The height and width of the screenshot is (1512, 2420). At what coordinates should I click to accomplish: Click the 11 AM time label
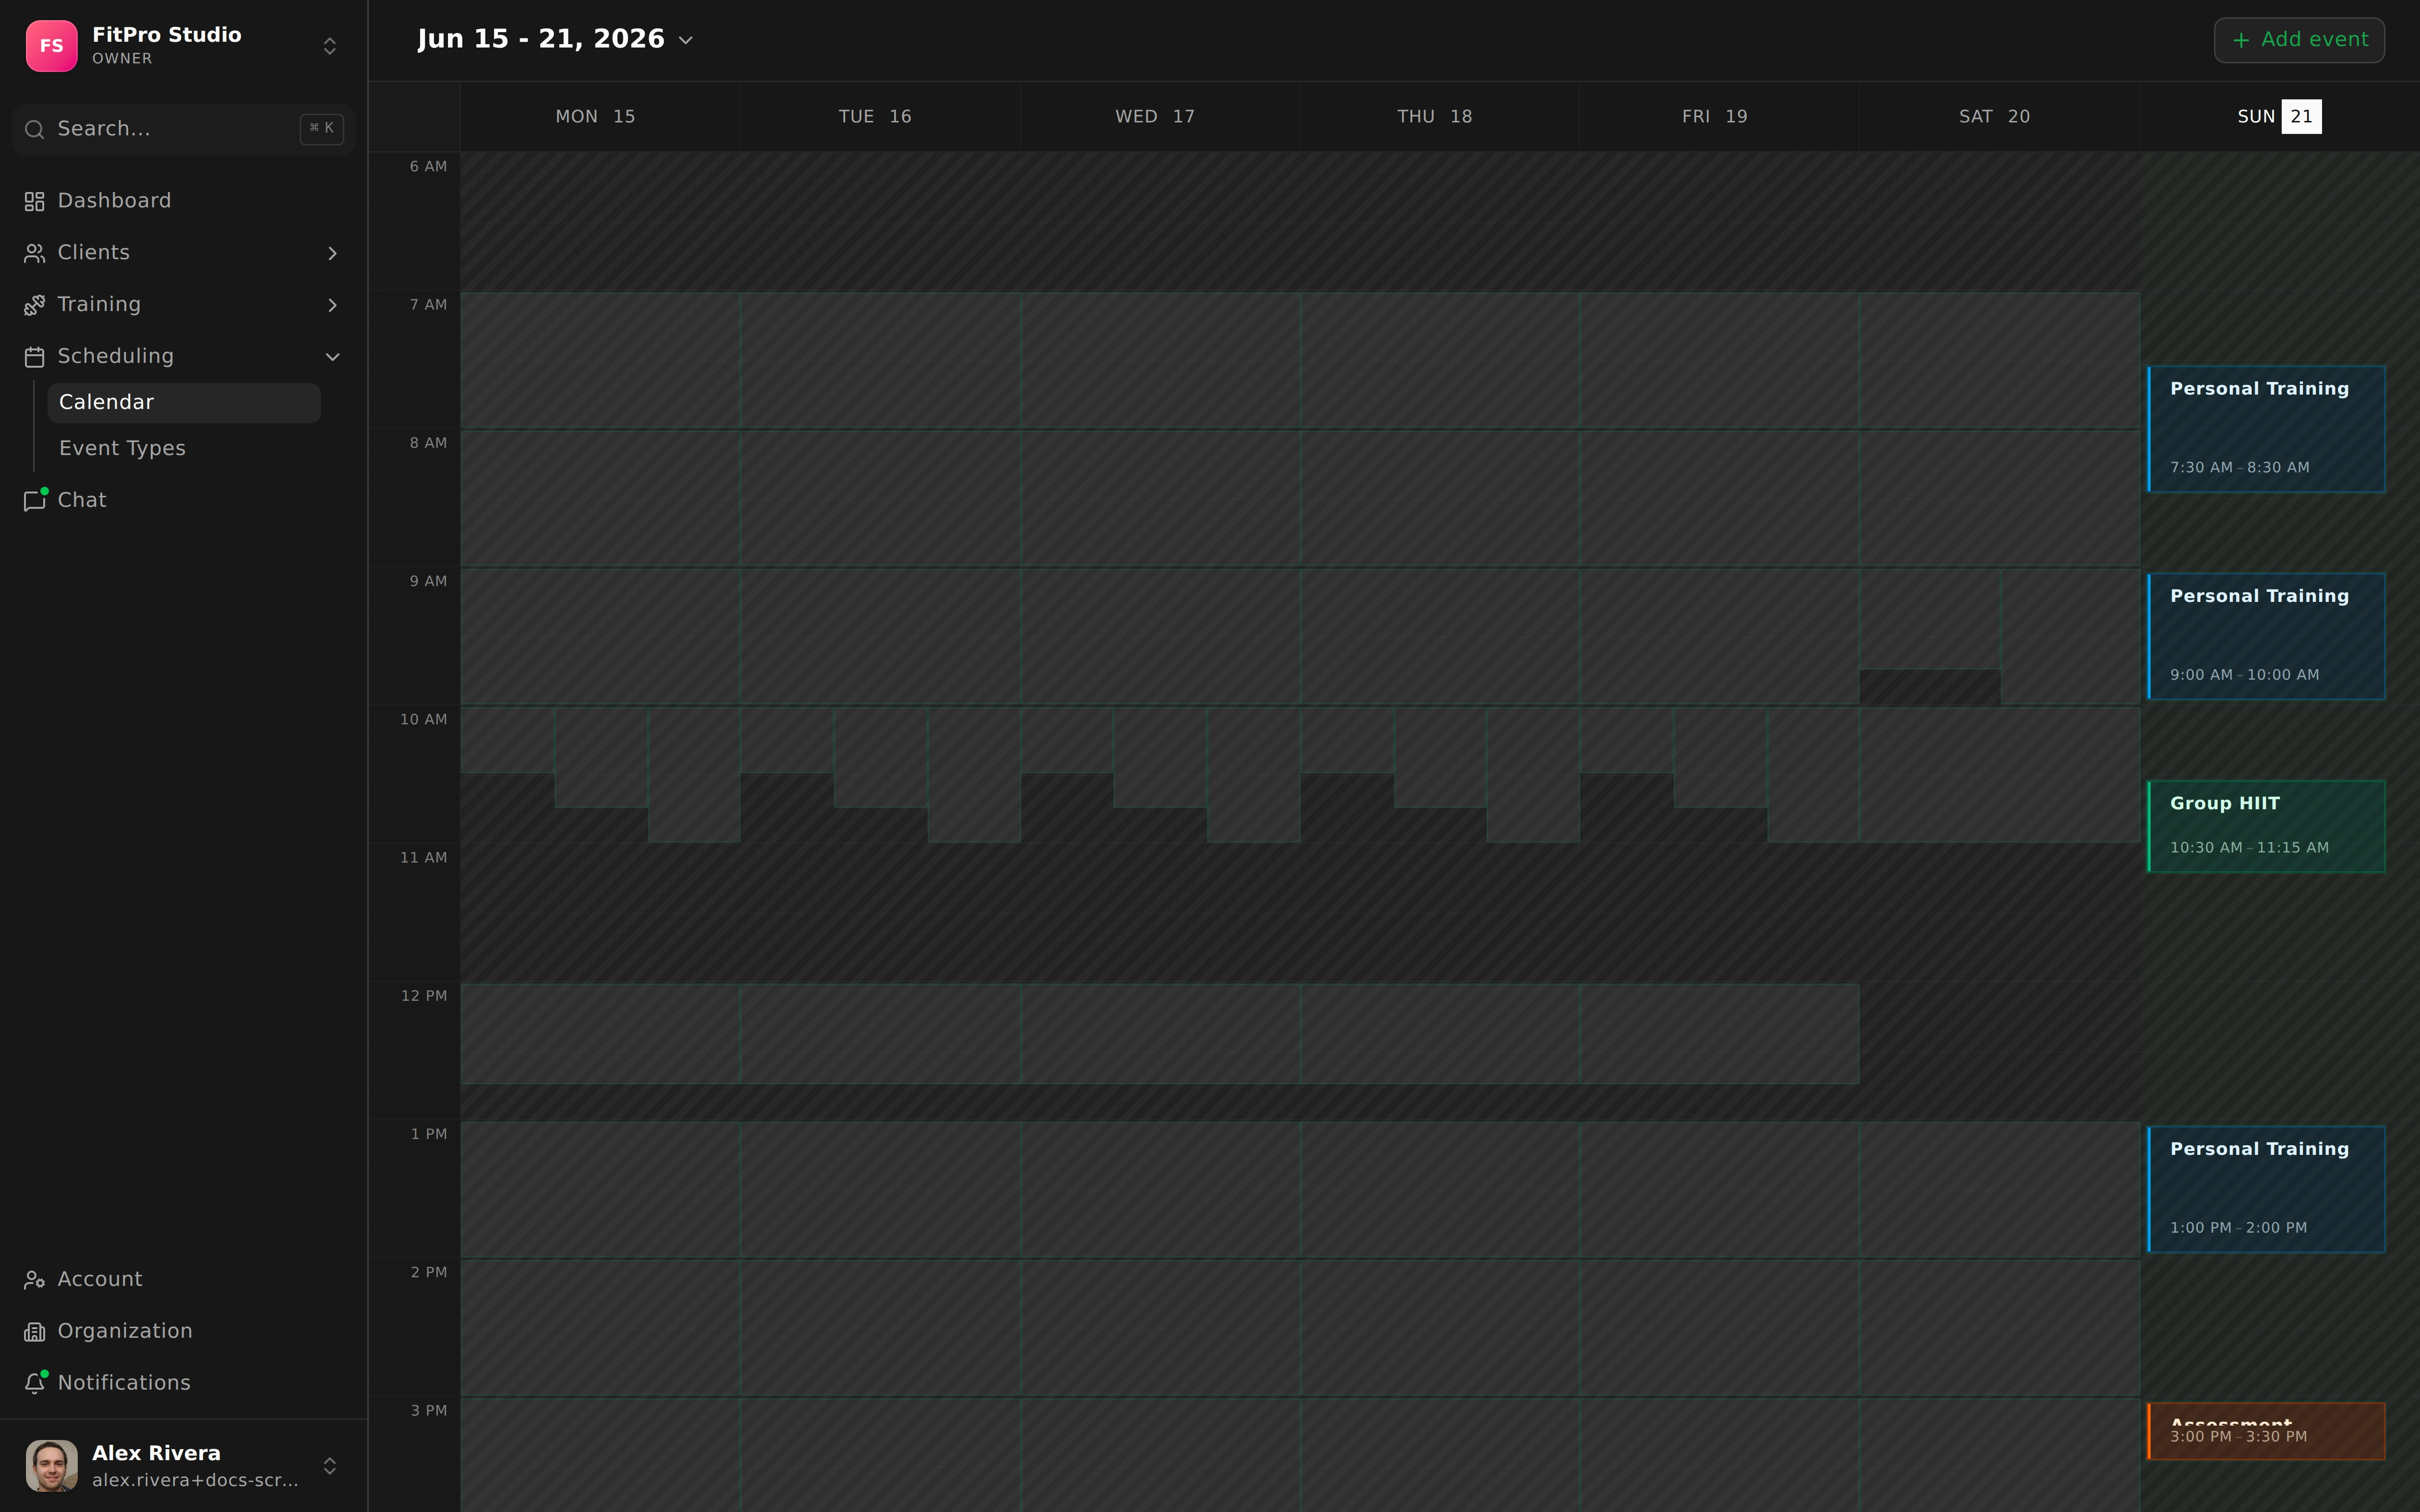[x=424, y=858]
